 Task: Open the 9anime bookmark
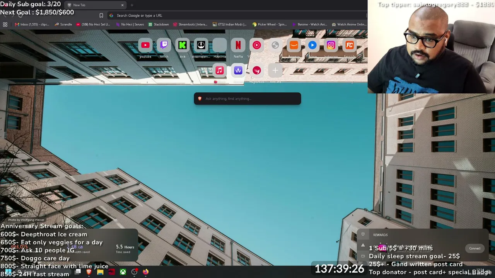click(x=309, y=24)
